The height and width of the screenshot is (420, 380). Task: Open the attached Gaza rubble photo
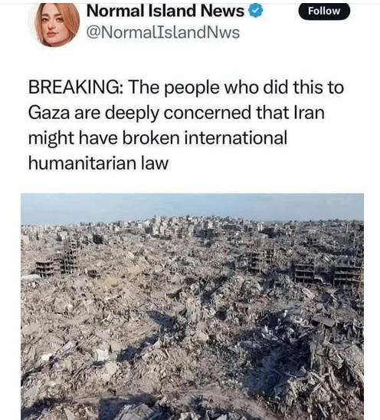point(192,306)
